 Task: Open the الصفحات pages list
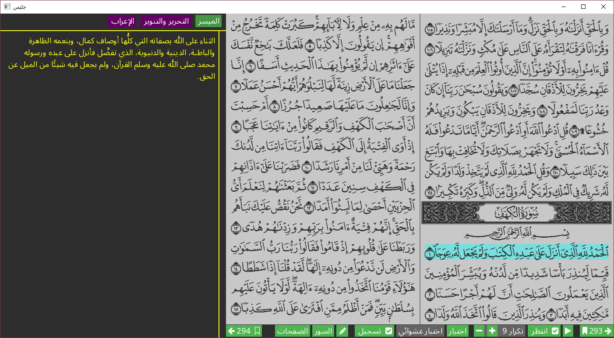tap(292, 331)
